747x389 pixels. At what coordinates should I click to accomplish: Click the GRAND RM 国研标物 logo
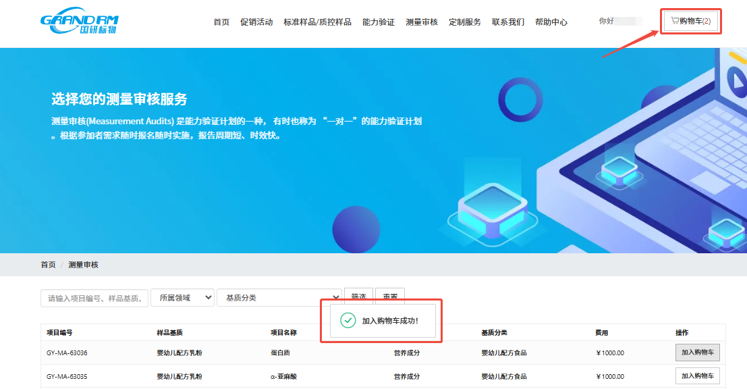80,22
